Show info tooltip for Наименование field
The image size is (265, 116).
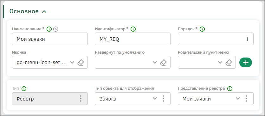point(49,29)
